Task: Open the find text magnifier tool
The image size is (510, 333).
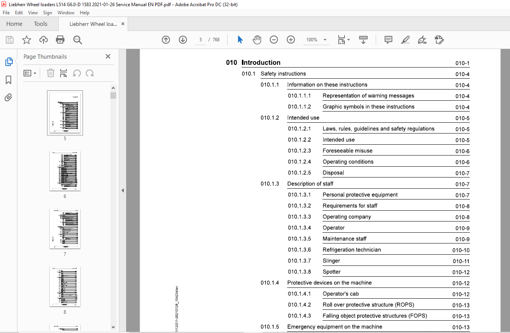Action: click(78, 40)
